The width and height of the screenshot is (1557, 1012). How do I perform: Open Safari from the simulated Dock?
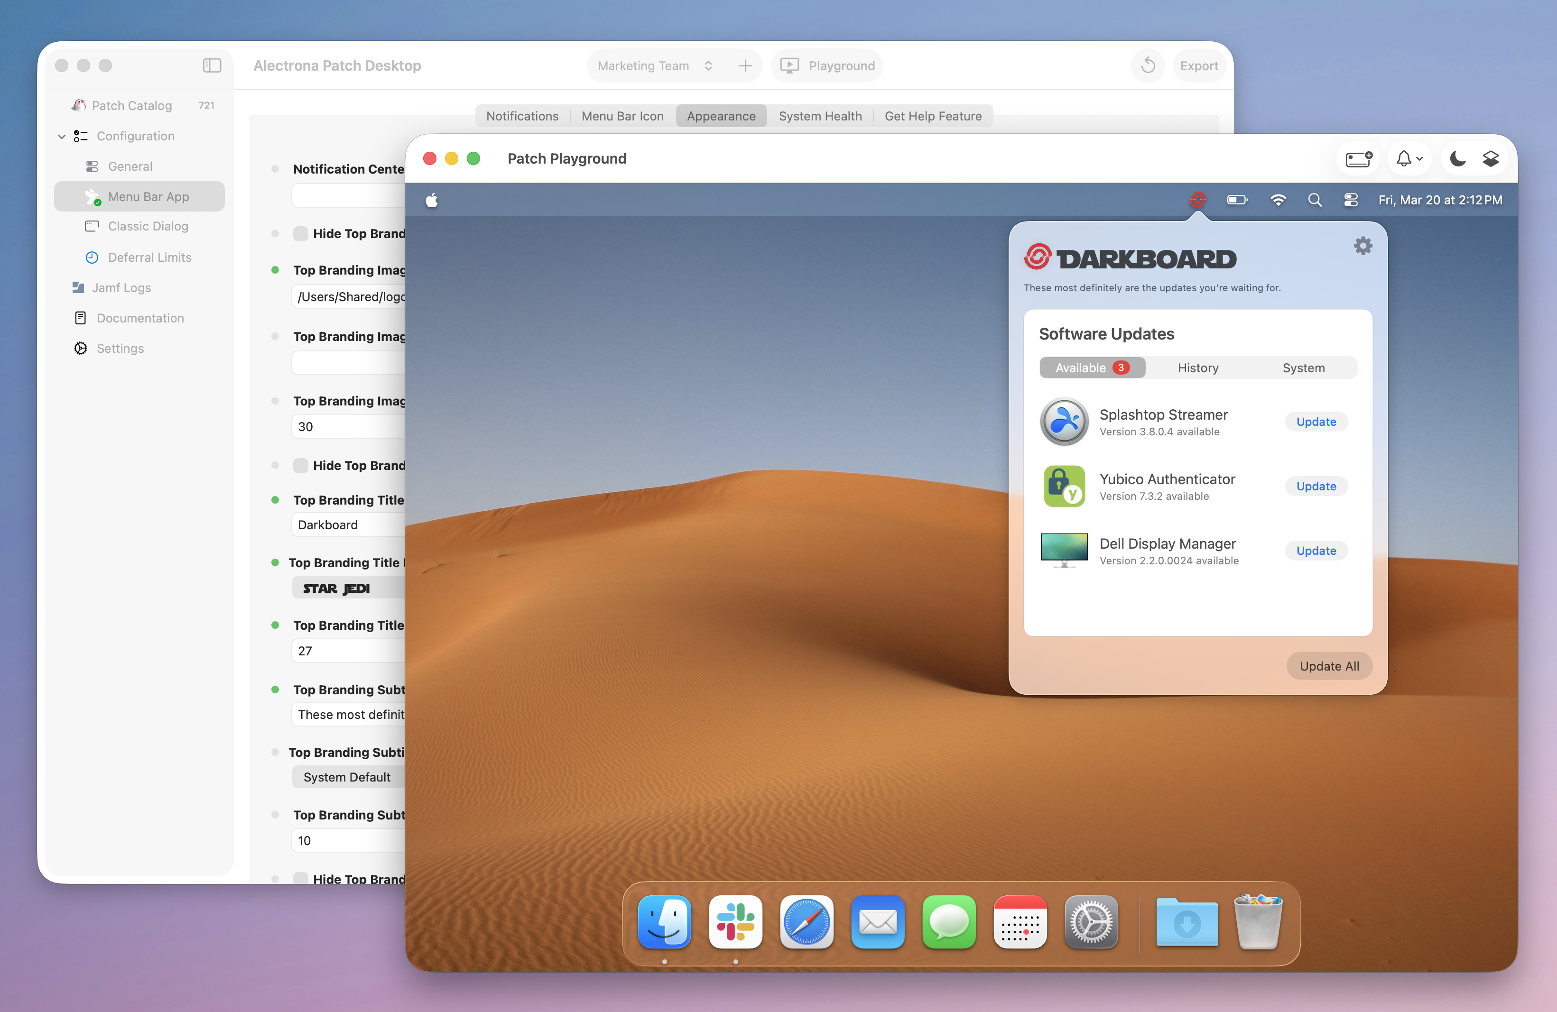click(x=806, y=922)
